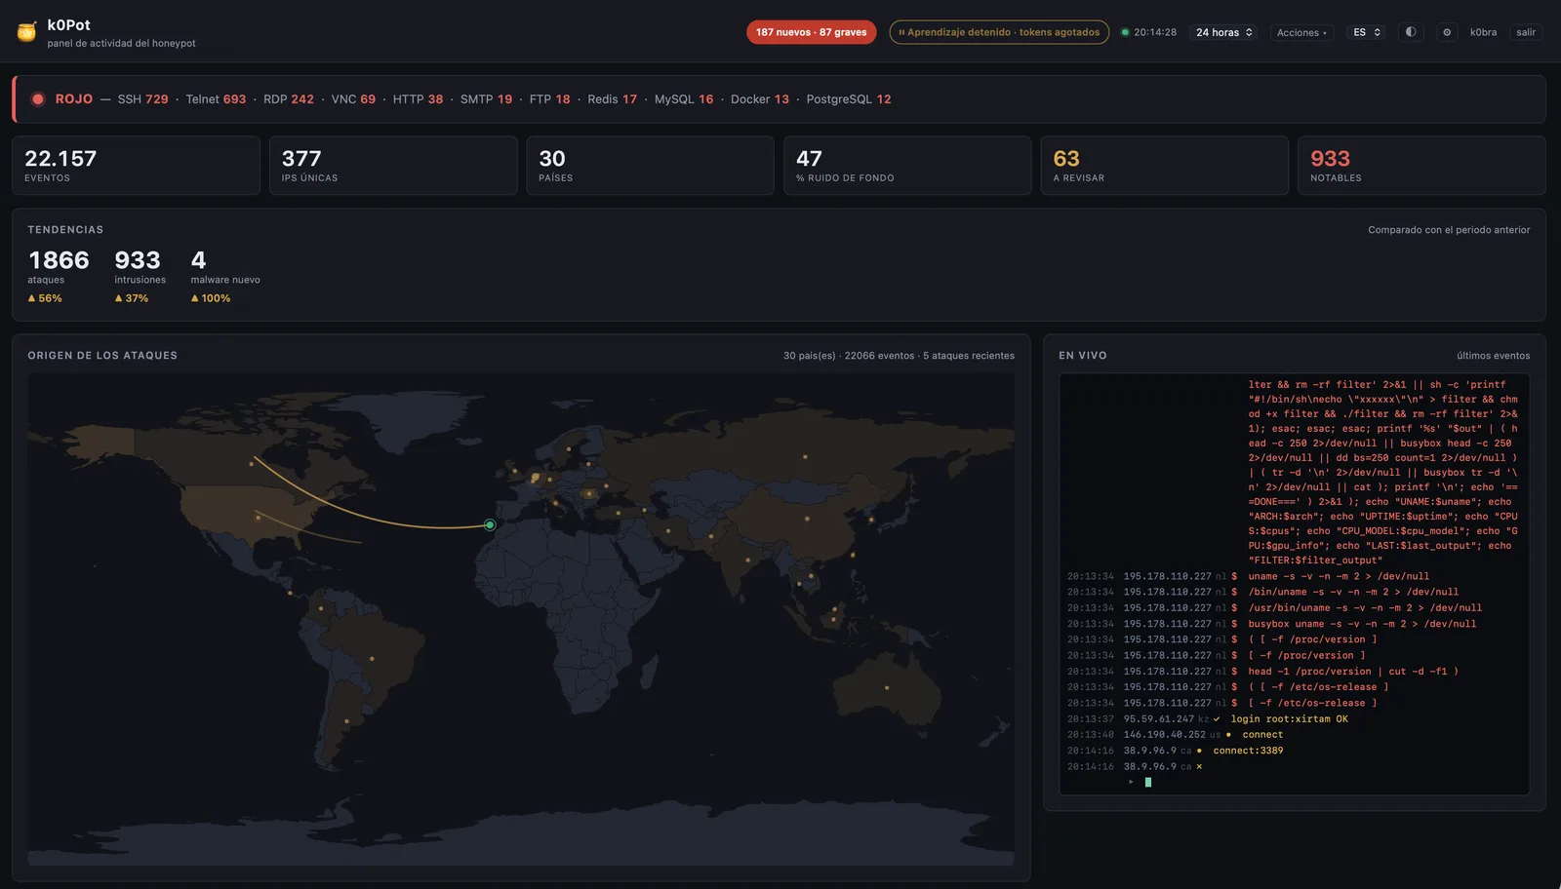Viewport: 1561px width, 889px height.
Task: Click the attack origin dot over Australia
Action: 887,687
